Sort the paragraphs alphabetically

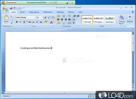[69, 23]
